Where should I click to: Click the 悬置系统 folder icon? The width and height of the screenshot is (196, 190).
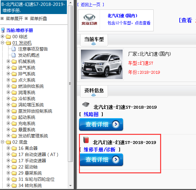(14, 130)
